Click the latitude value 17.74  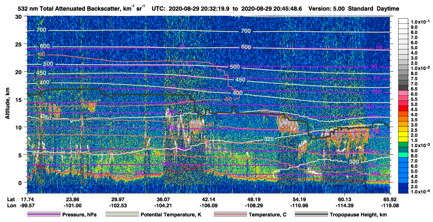[27, 199]
